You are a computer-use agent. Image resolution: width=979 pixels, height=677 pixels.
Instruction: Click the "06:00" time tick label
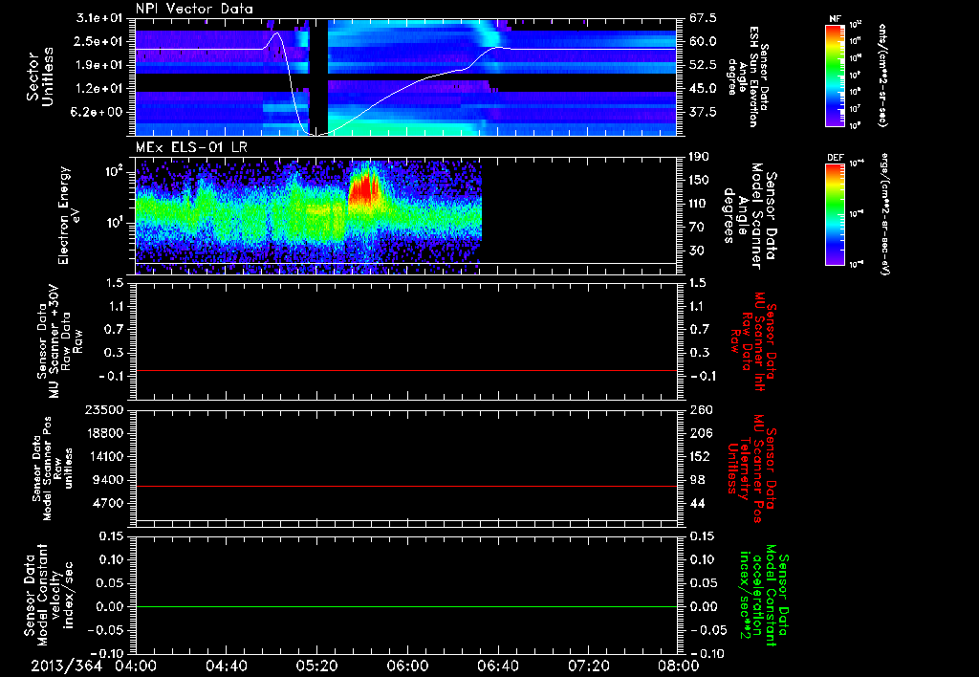tap(407, 666)
